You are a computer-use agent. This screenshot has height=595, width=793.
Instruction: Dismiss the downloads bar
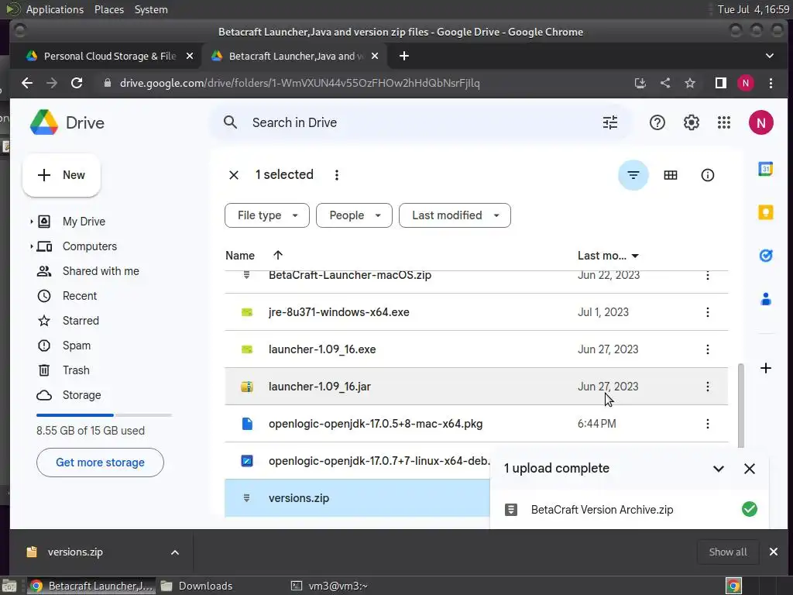click(x=774, y=552)
